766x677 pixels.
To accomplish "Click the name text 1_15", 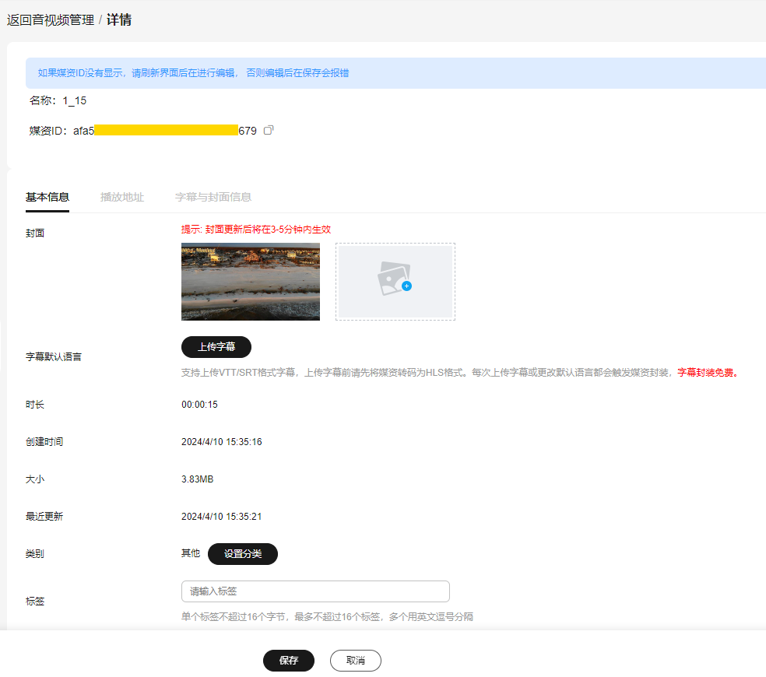I will coord(75,100).
